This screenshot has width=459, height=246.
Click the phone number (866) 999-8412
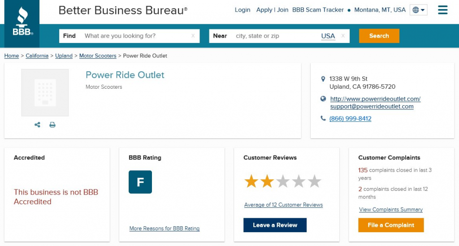[x=350, y=119]
